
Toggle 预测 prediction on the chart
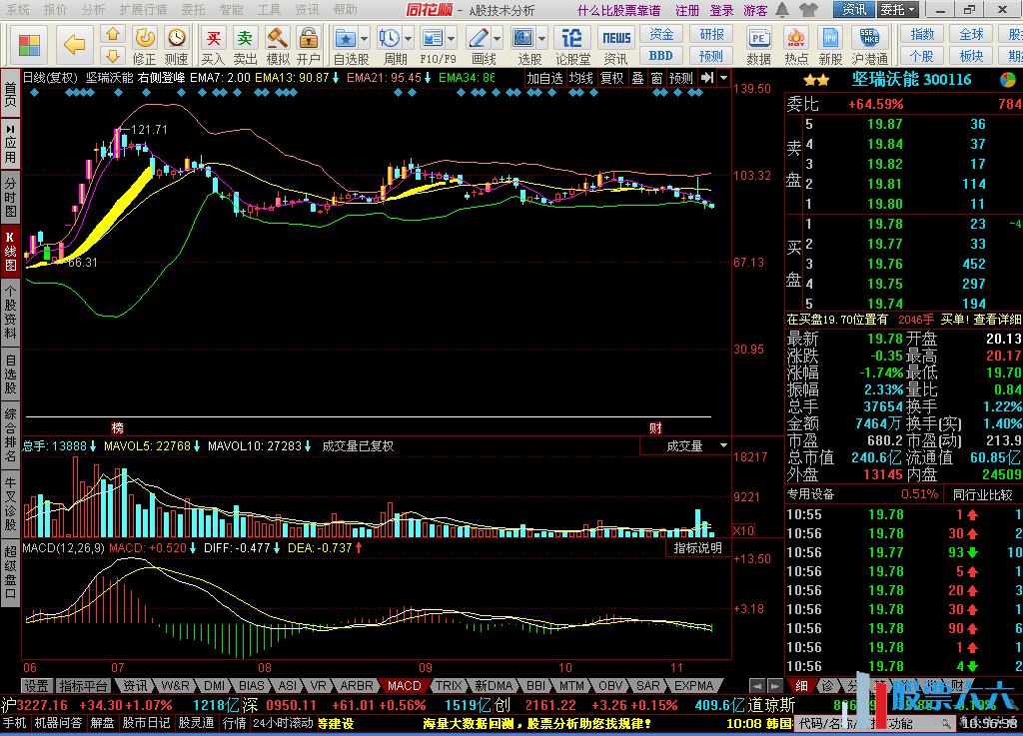click(681, 78)
